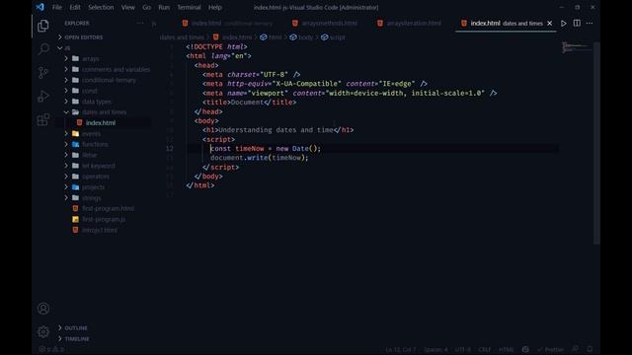Expand the operators folder chevron
Screen dimensions: 632x355
[66, 177]
